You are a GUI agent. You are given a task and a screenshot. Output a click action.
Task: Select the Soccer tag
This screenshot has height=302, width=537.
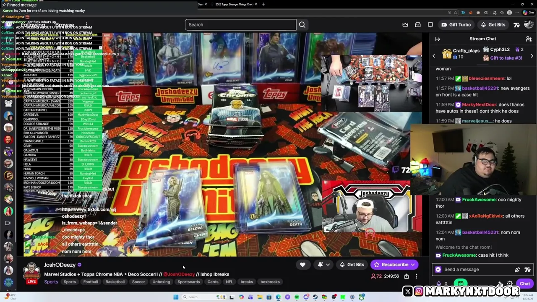click(x=138, y=282)
